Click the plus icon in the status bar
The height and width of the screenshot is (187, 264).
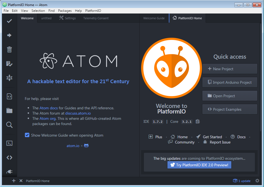coord(14,181)
